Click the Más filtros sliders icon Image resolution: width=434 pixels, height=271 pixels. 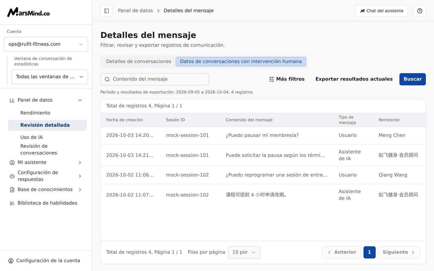pos(272,79)
